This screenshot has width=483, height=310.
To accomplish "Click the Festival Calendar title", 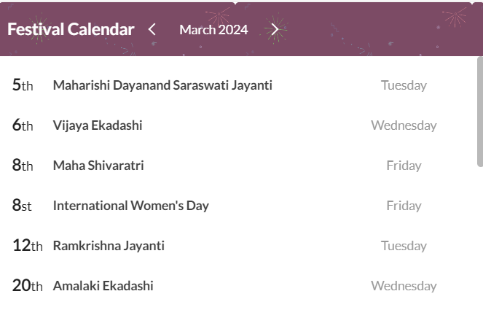I will point(71,29).
